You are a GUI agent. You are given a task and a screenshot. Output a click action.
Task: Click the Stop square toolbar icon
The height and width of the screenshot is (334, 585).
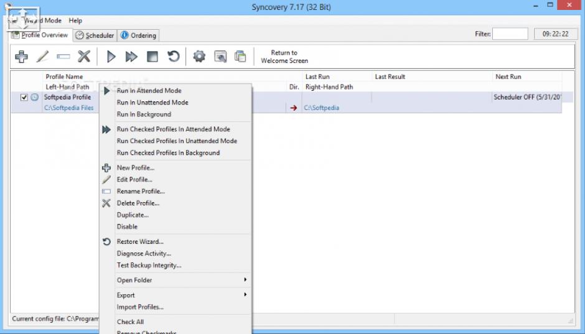pyautogui.click(x=152, y=57)
